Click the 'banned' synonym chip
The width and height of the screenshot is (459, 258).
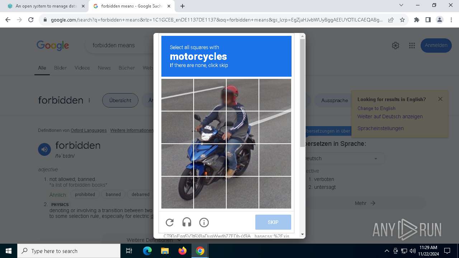[x=113, y=195]
